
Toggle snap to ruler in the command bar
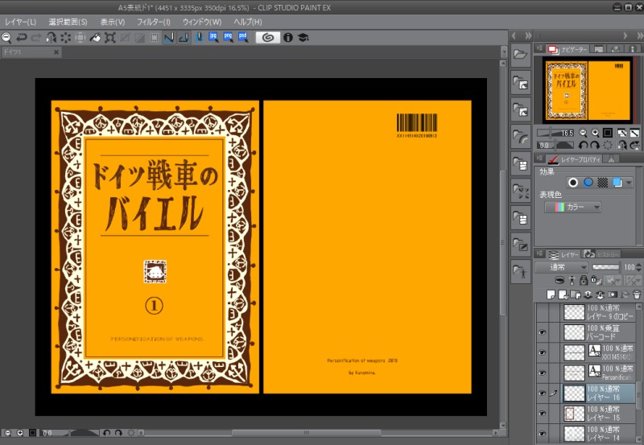pos(169,38)
